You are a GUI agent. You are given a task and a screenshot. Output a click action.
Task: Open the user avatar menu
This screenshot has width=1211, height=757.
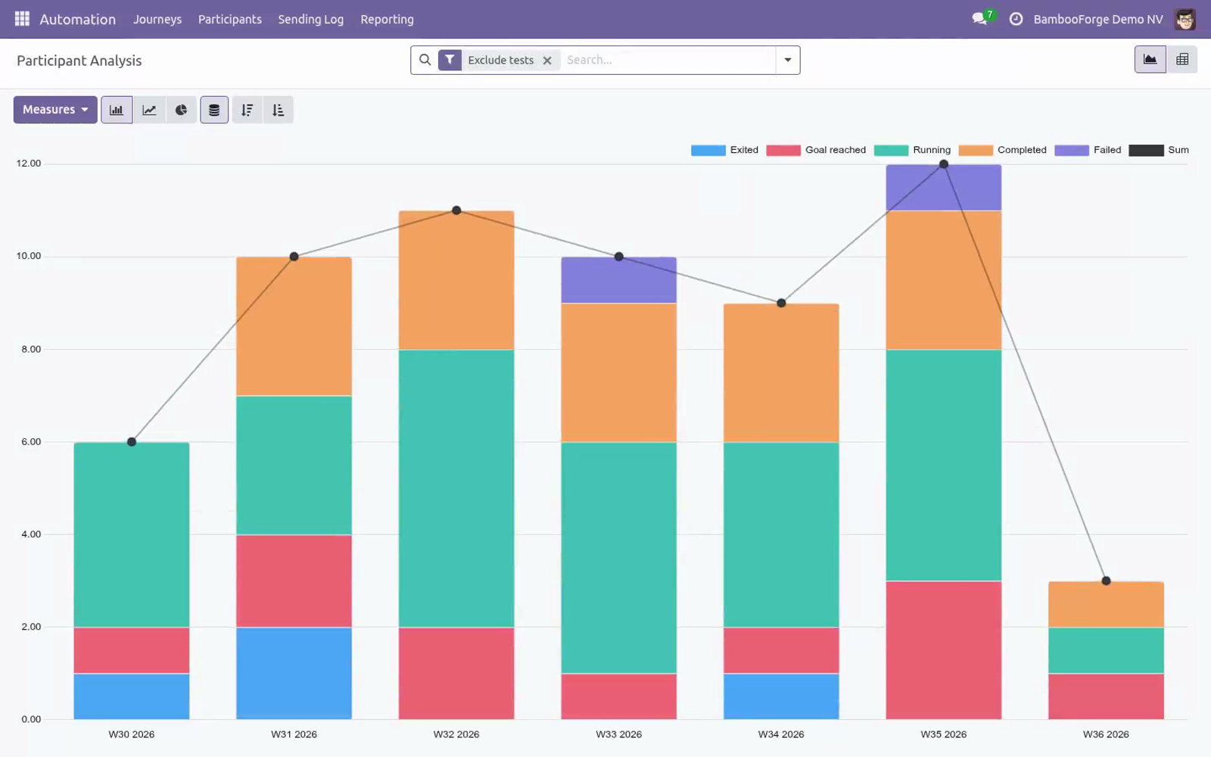[1185, 19]
